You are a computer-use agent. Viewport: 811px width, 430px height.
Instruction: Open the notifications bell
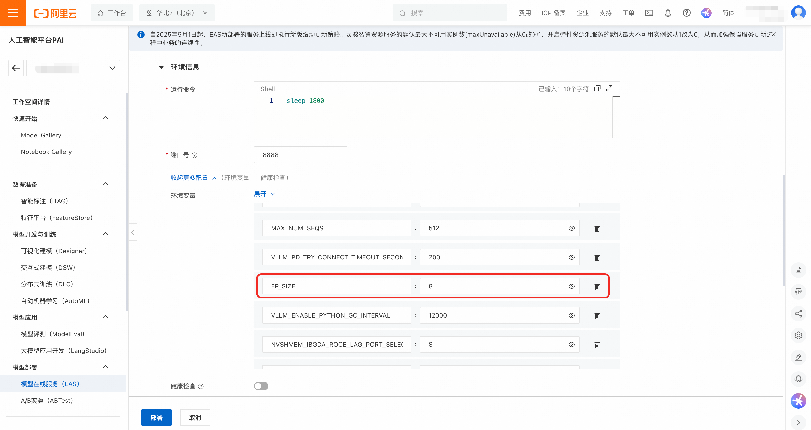pyautogui.click(x=668, y=13)
